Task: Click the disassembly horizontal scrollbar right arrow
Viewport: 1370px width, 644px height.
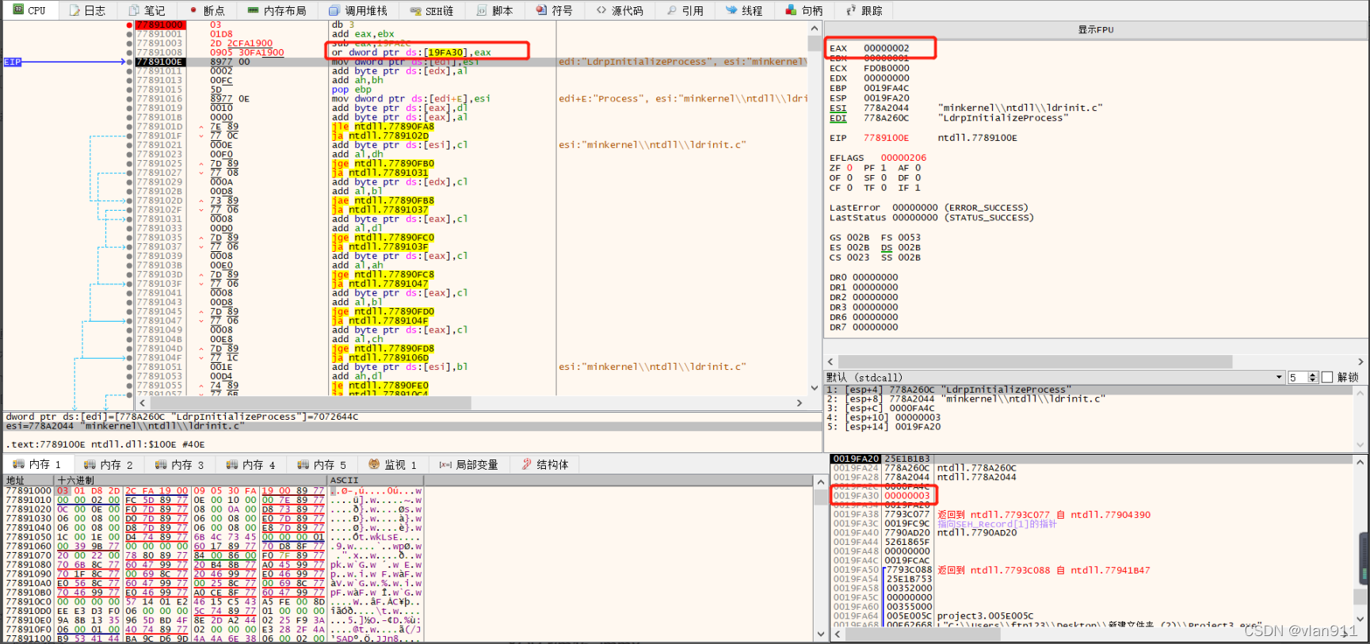Action: point(799,403)
